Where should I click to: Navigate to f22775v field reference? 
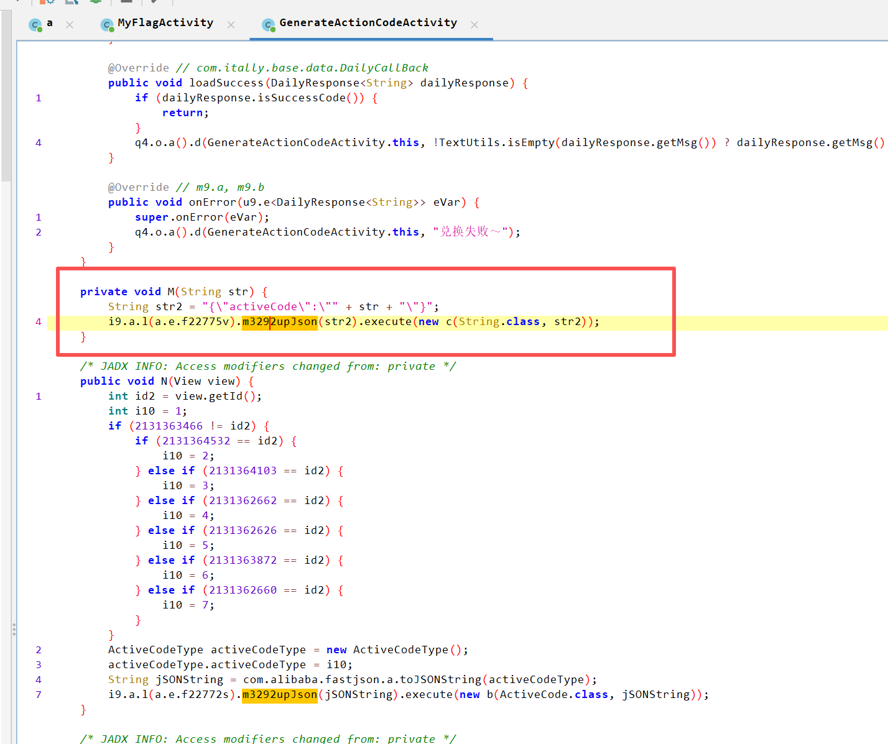208,322
